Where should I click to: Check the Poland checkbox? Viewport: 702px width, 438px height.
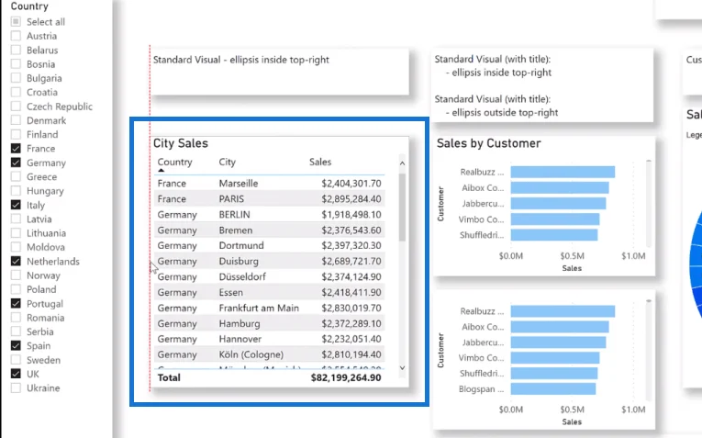coord(16,289)
